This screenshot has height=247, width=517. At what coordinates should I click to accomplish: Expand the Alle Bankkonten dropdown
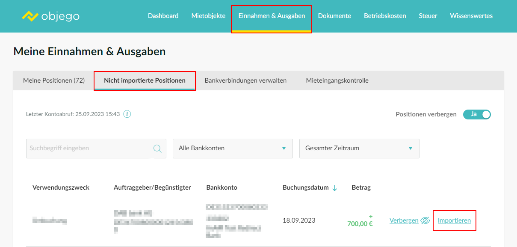233,149
